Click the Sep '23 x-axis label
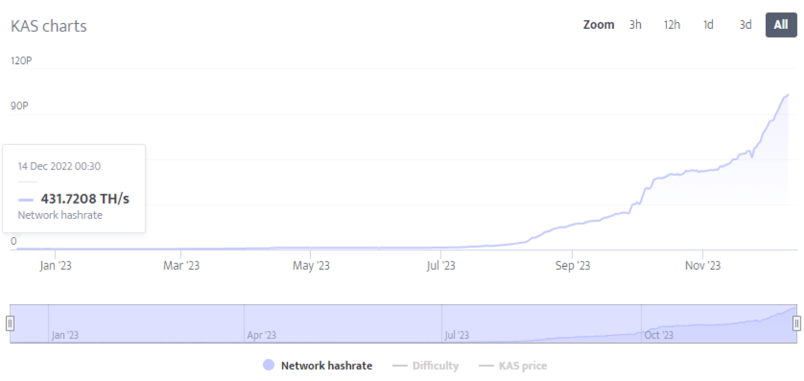Screen dimensions: 804x381 coord(573,266)
